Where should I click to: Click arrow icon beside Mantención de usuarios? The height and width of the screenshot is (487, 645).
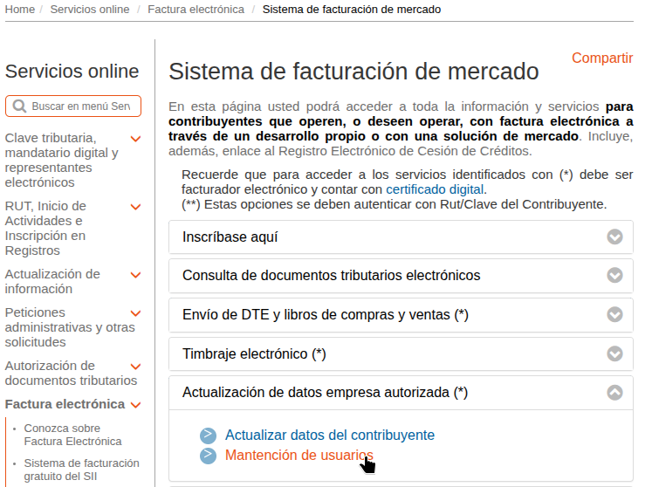coord(207,456)
